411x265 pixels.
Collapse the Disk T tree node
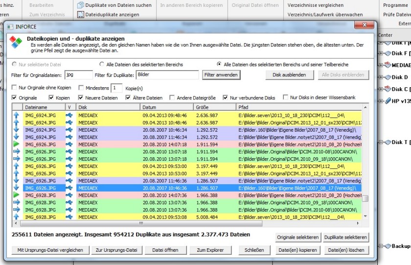pyautogui.click(x=381, y=142)
